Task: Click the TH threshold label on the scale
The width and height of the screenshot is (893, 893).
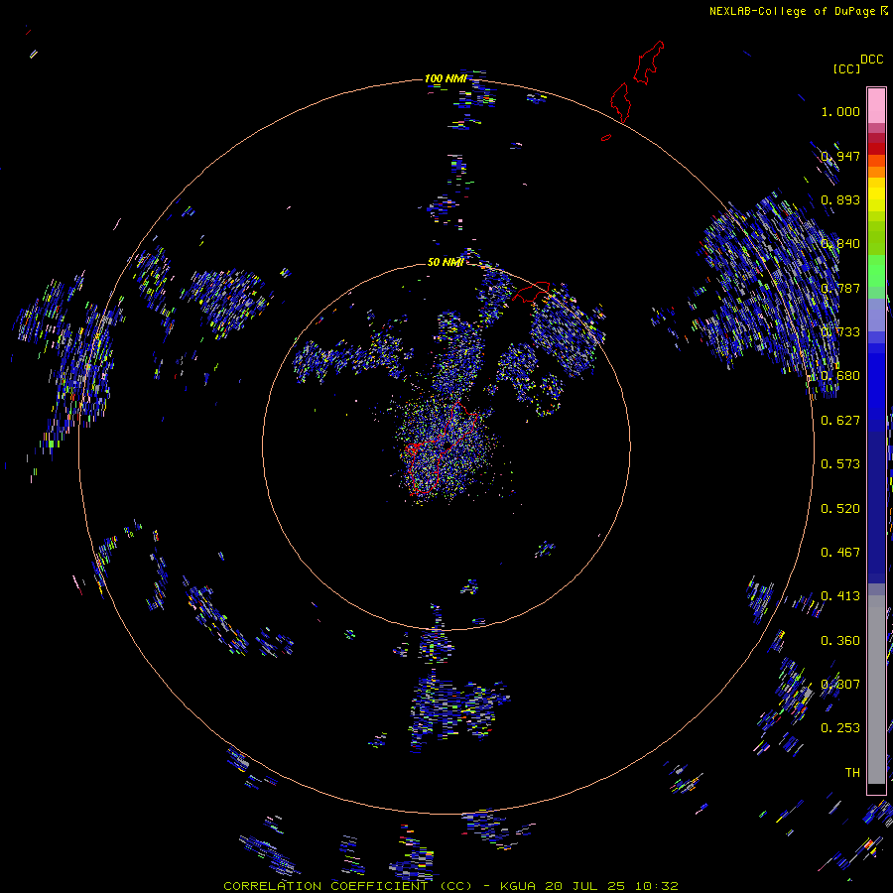Action: pyautogui.click(x=852, y=773)
